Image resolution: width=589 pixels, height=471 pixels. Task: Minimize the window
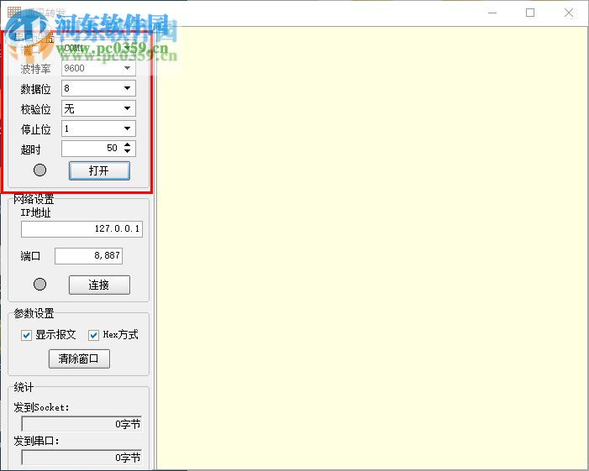coord(492,13)
